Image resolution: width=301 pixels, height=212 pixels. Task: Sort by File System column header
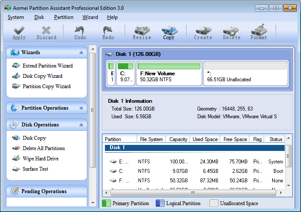pos(151,139)
